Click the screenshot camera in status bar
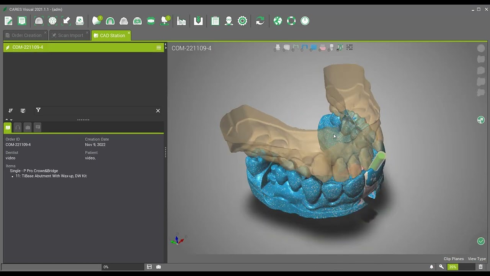Screen dimensions: 490x276 pos(158,267)
